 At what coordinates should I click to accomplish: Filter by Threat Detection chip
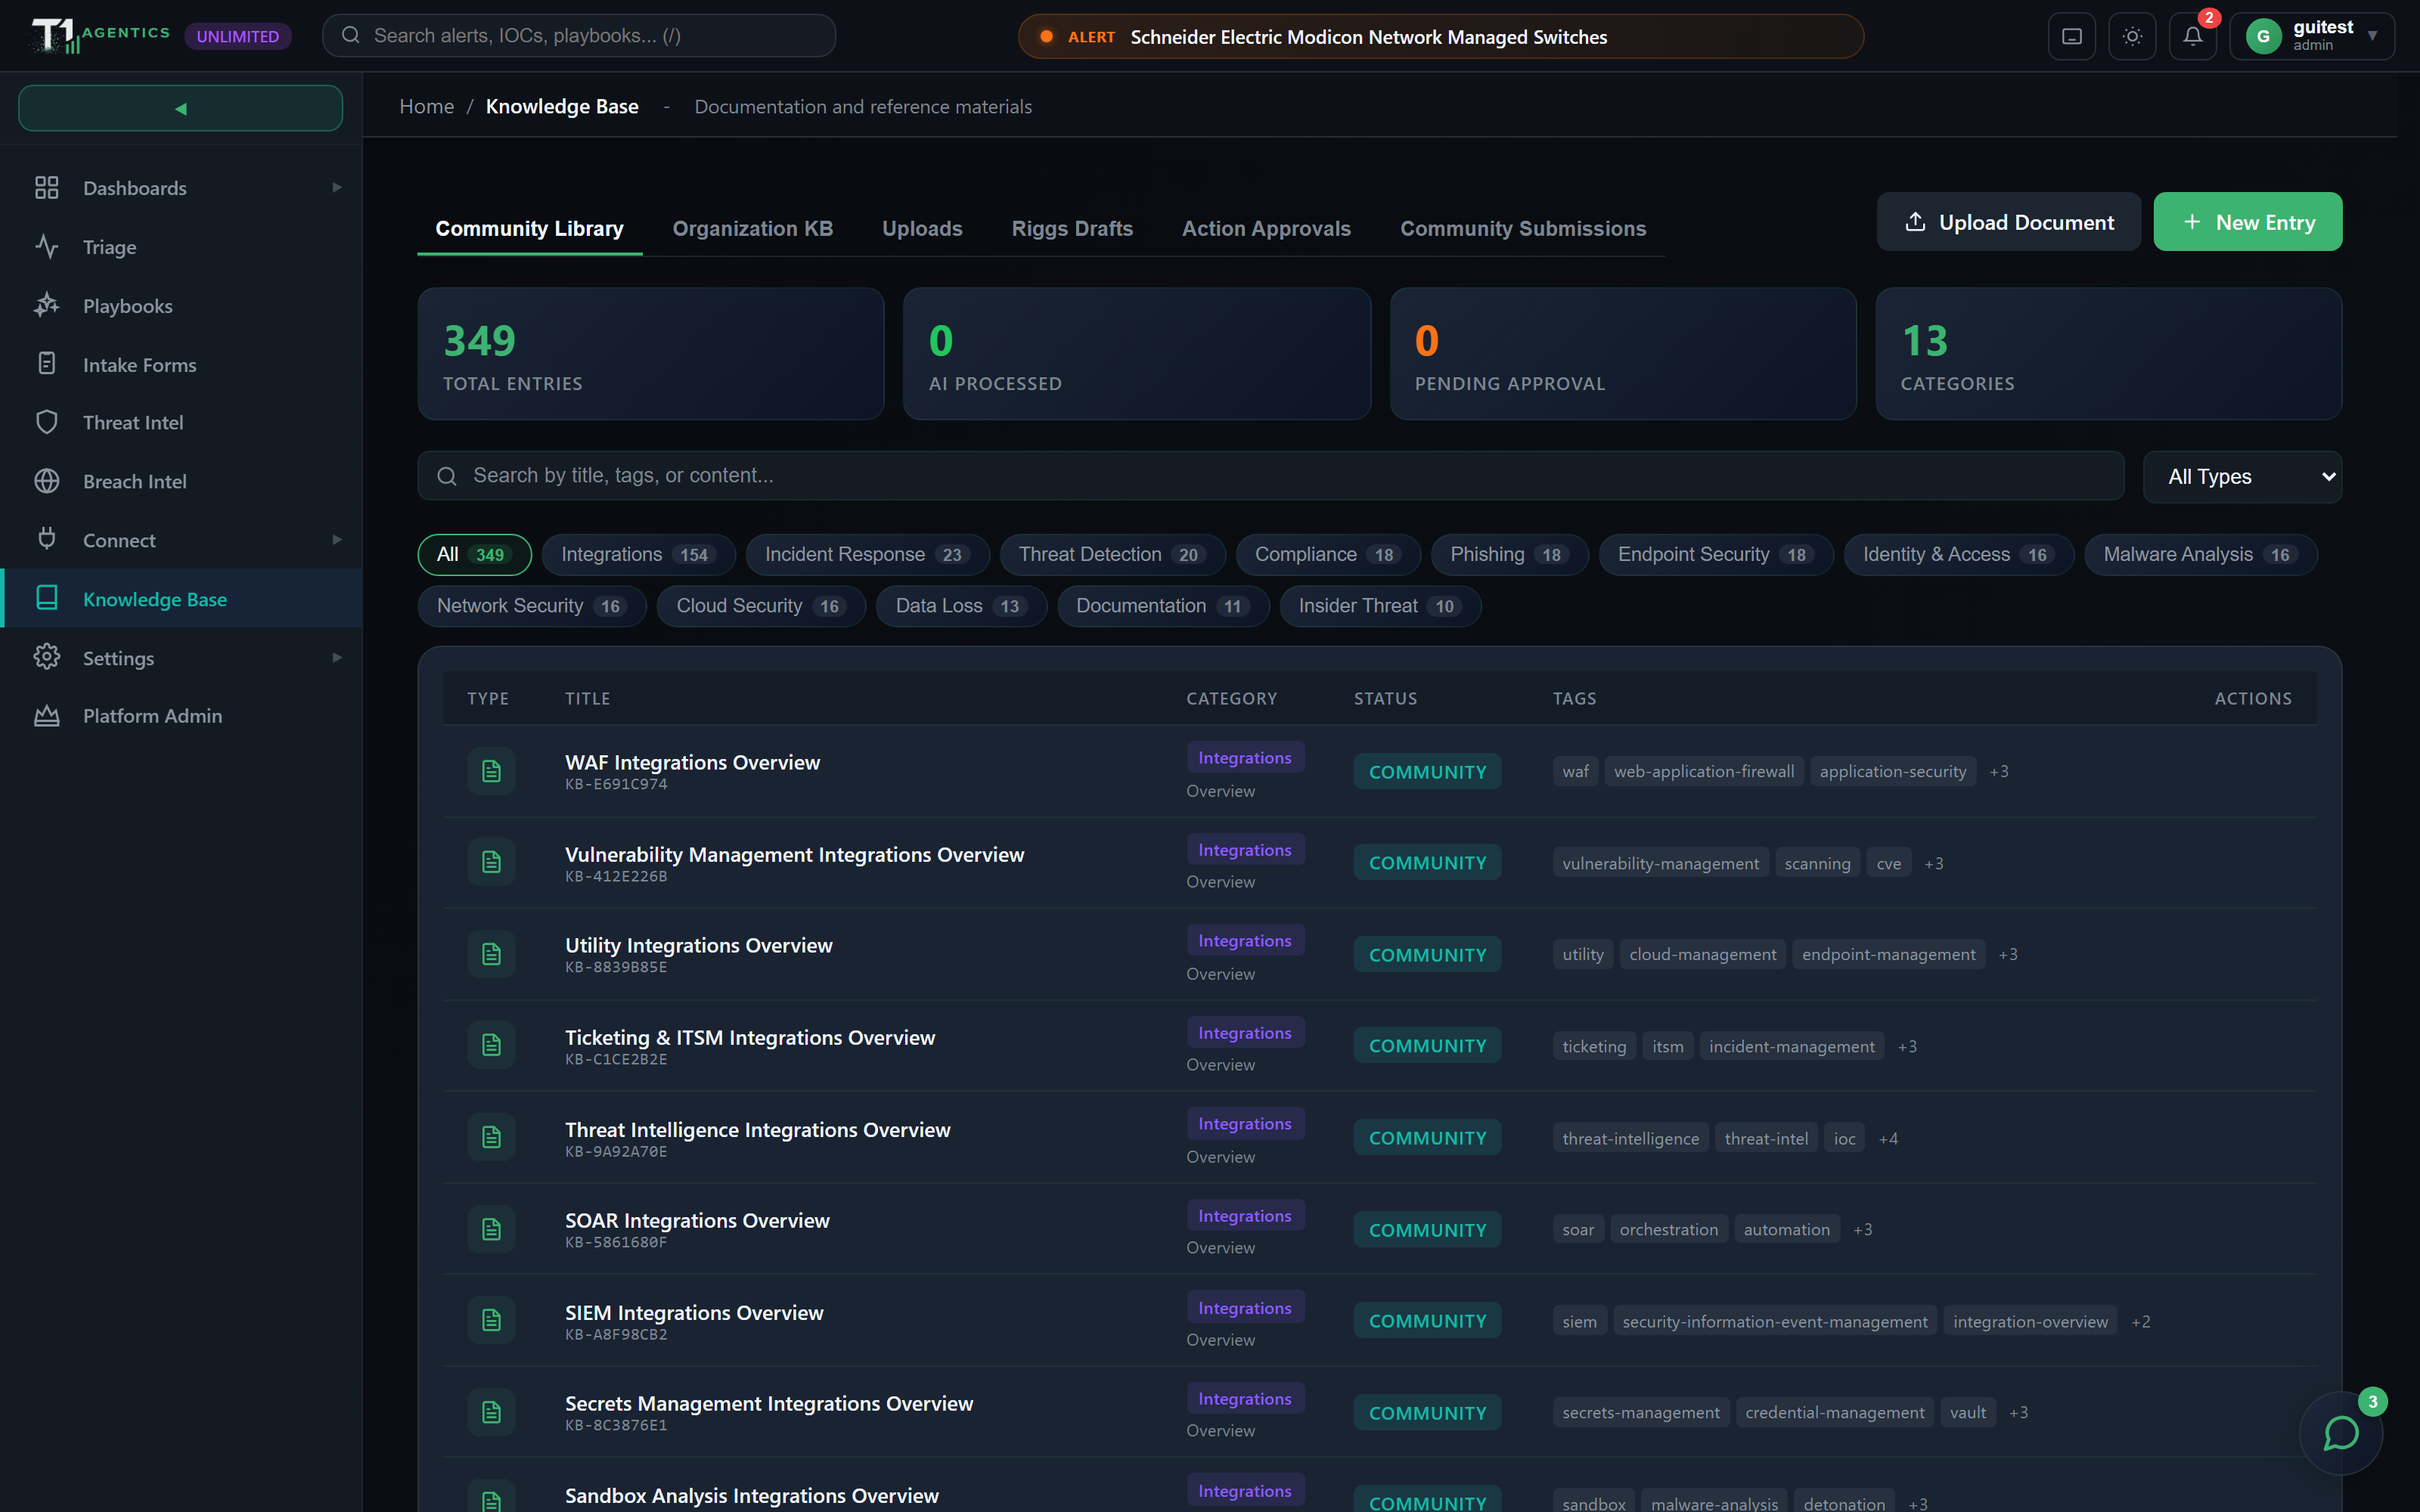tap(1112, 555)
